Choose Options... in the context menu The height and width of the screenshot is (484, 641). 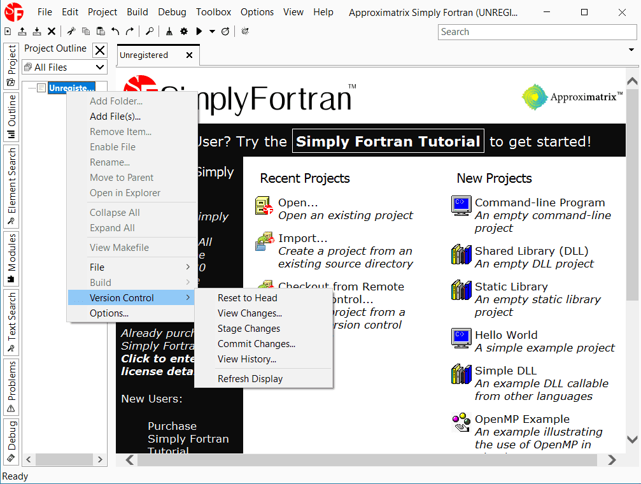click(132, 313)
